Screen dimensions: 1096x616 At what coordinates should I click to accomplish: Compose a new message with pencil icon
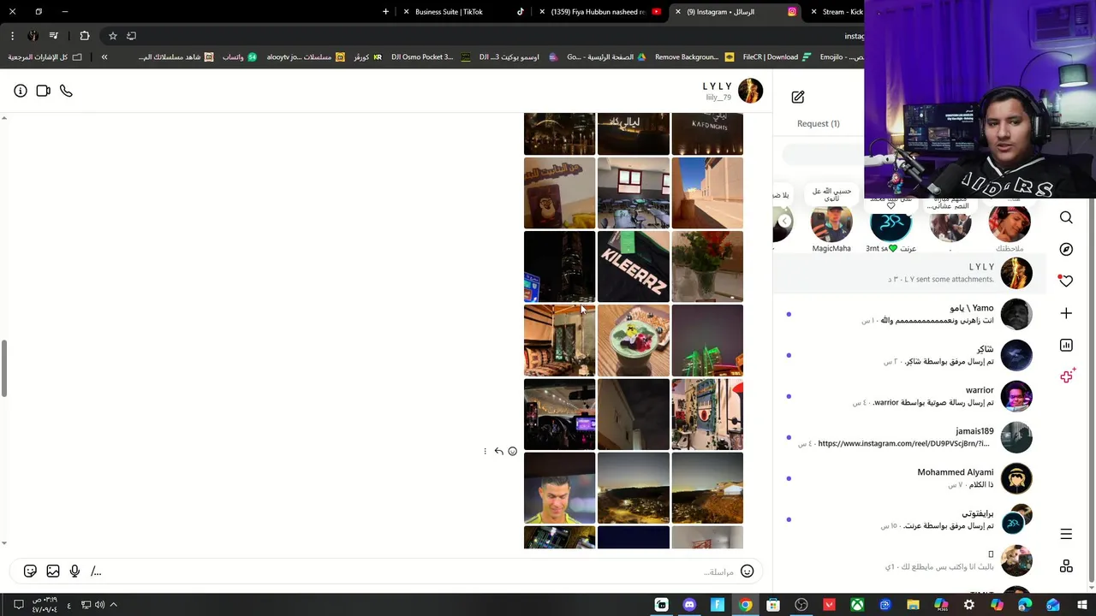(798, 97)
